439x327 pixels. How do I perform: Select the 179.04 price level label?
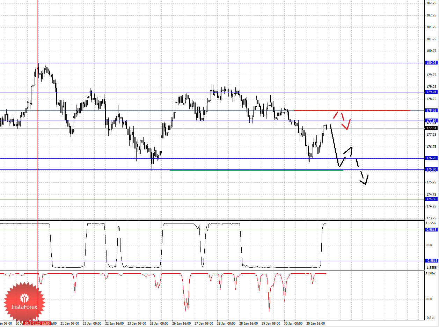click(431, 92)
